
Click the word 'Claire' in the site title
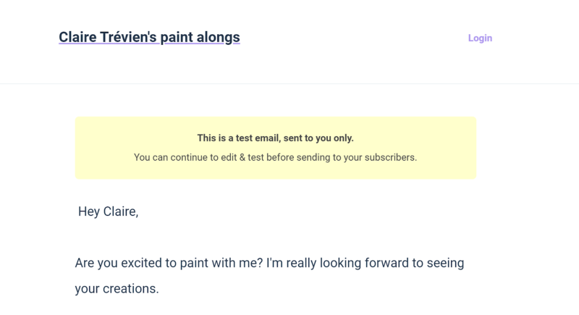pyautogui.click(x=77, y=37)
